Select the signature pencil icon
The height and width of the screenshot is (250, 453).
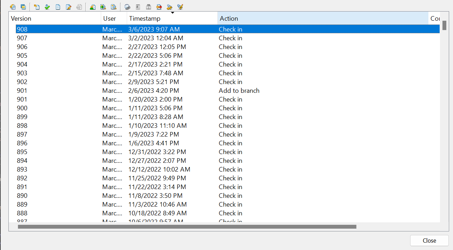point(180,7)
